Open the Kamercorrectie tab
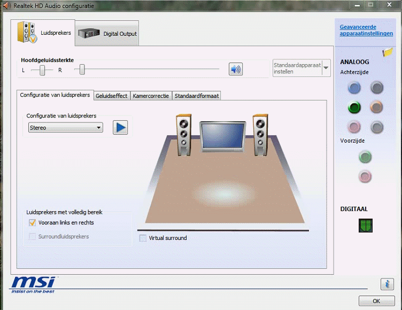 tap(151, 96)
